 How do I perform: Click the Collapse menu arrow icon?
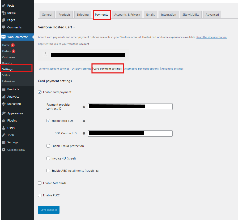tap(4, 150)
